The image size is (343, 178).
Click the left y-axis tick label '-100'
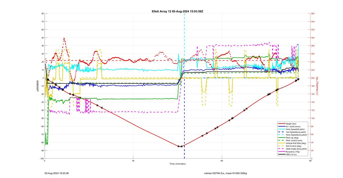pos(41,159)
